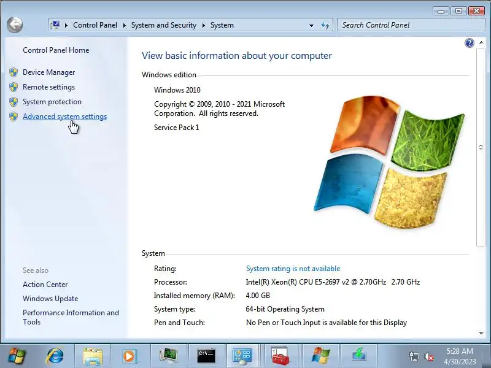Click the No Pen or Touch Input text
The height and width of the screenshot is (368, 491).
pos(327,323)
